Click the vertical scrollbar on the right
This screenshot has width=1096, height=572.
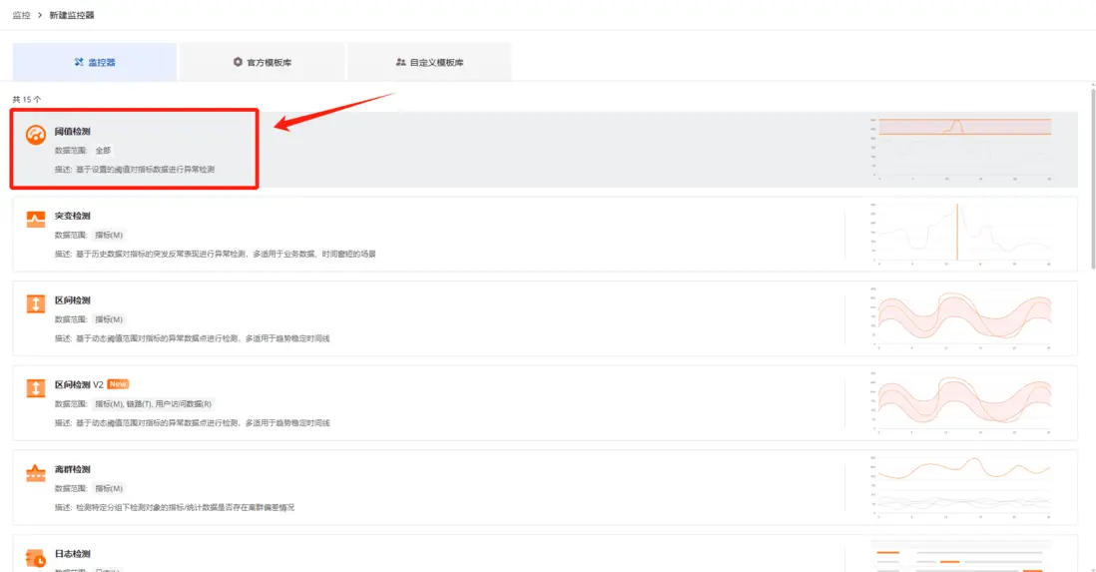(x=1093, y=177)
